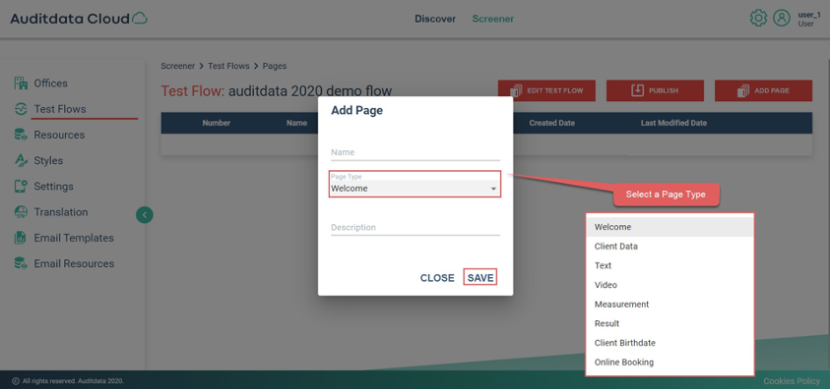The width and height of the screenshot is (830, 390).
Task: Open Styles in the sidebar
Action: tap(48, 161)
